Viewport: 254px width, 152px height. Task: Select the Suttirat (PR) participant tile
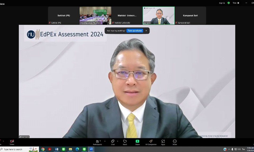[64, 16]
